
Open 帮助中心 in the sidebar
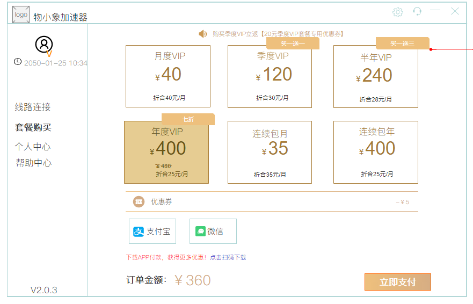pyautogui.click(x=34, y=163)
